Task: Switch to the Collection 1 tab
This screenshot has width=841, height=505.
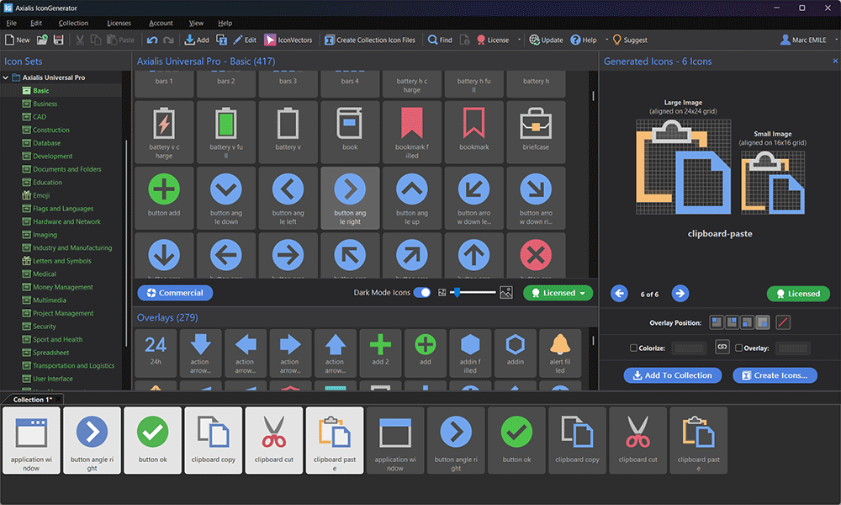Action: 32,400
